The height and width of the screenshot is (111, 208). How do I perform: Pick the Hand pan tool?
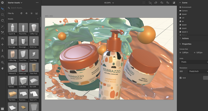(x=3, y=68)
